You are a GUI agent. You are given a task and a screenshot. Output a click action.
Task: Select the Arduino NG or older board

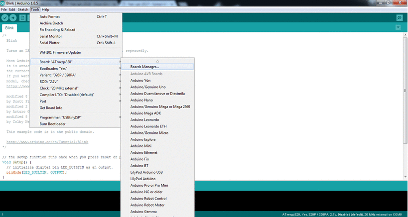(x=157, y=192)
